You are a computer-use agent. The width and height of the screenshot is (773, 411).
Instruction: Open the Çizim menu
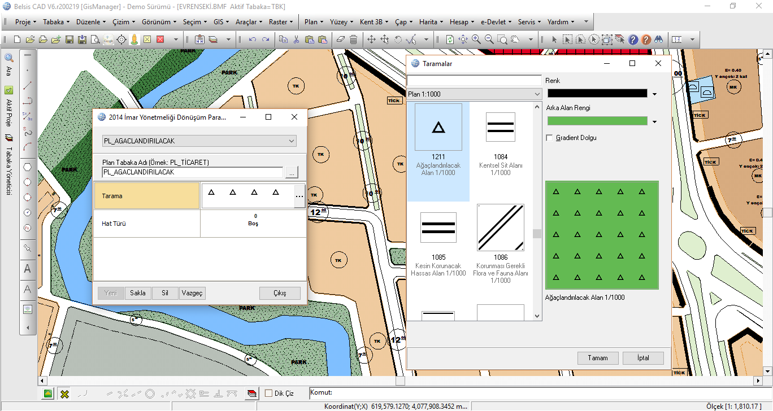point(124,22)
